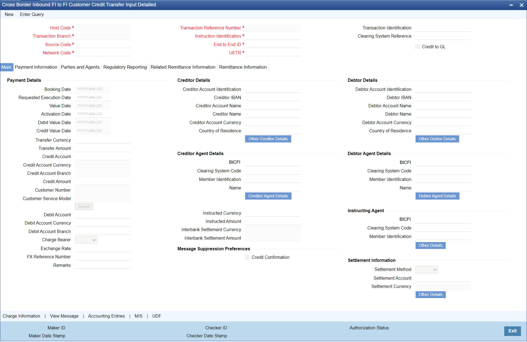Tick the Credit Confirmation checkbox
Image resolution: width=527 pixels, height=342 pixels.
click(x=247, y=257)
